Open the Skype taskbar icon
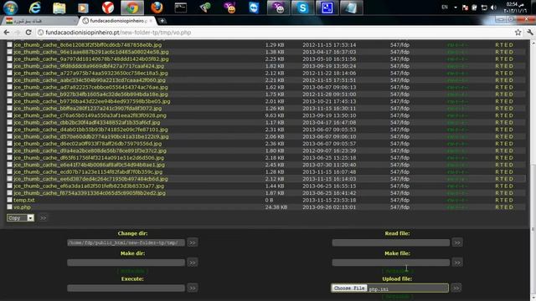The width and height of the screenshot is (536, 301). click(302, 8)
